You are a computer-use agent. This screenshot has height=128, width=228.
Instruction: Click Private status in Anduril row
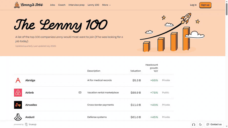click(166, 117)
